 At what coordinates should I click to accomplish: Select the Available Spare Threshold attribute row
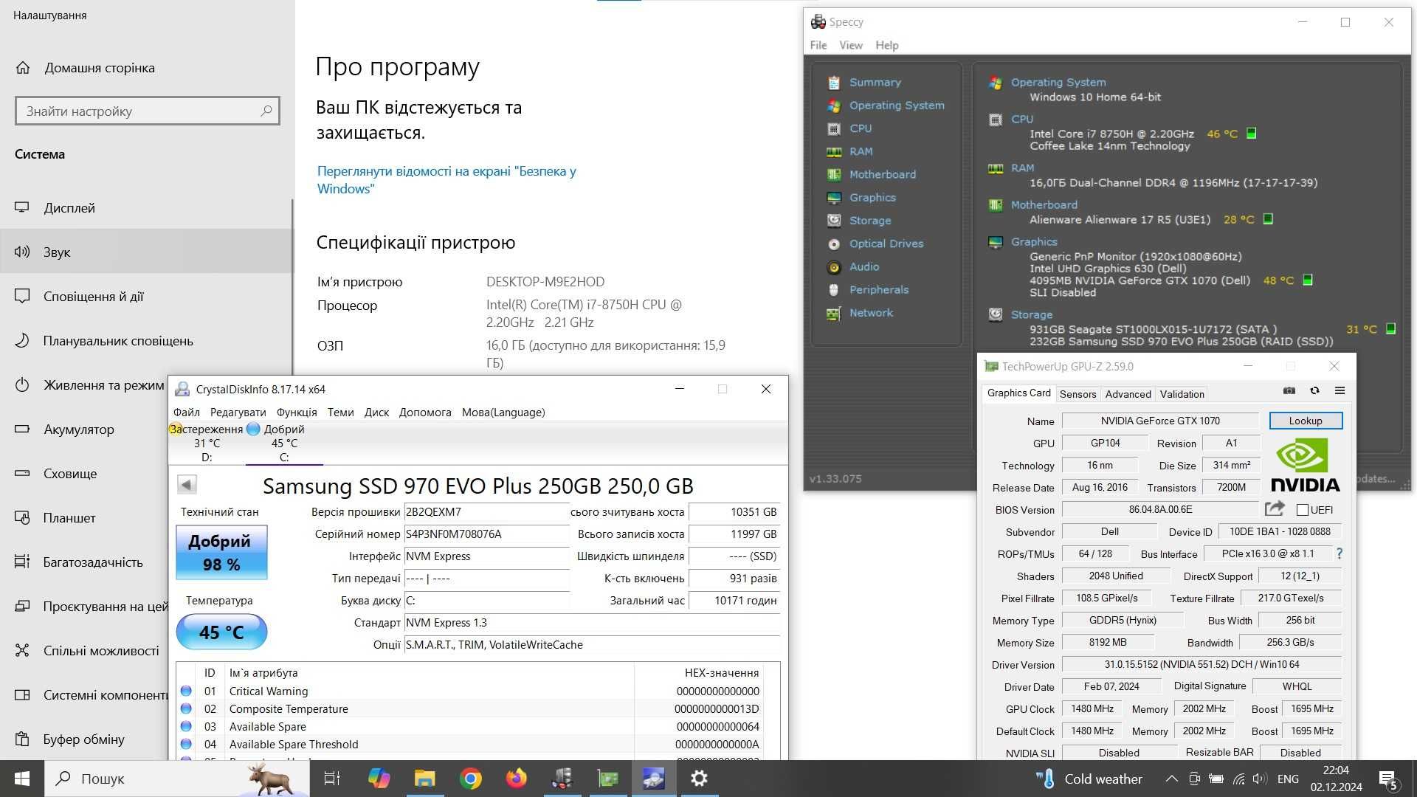click(470, 745)
